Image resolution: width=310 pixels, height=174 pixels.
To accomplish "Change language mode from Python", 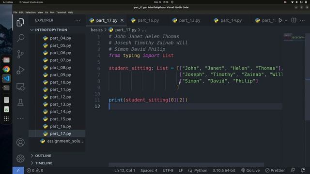I will point(201,171).
